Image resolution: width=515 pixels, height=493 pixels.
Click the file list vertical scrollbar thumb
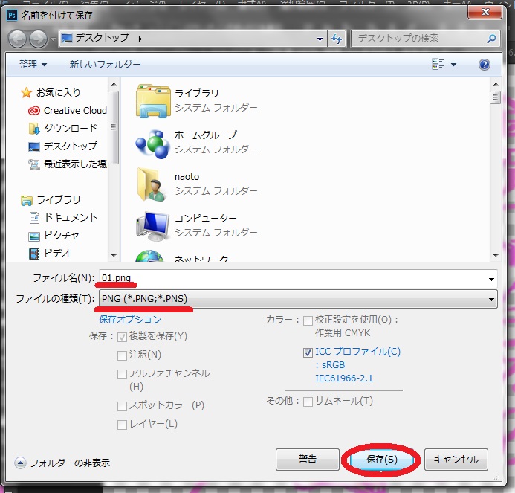[x=495, y=97]
